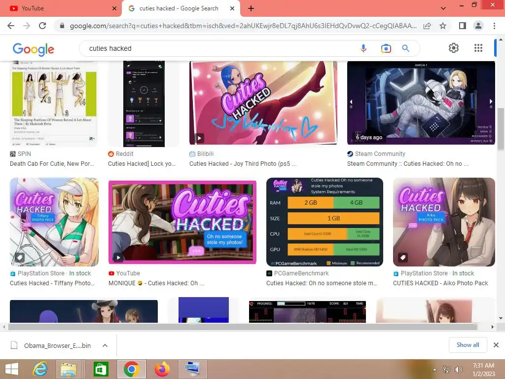The width and height of the screenshot is (505, 379).
Task: Click the PCGameBenchmark source label
Action: click(x=301, y=273)
